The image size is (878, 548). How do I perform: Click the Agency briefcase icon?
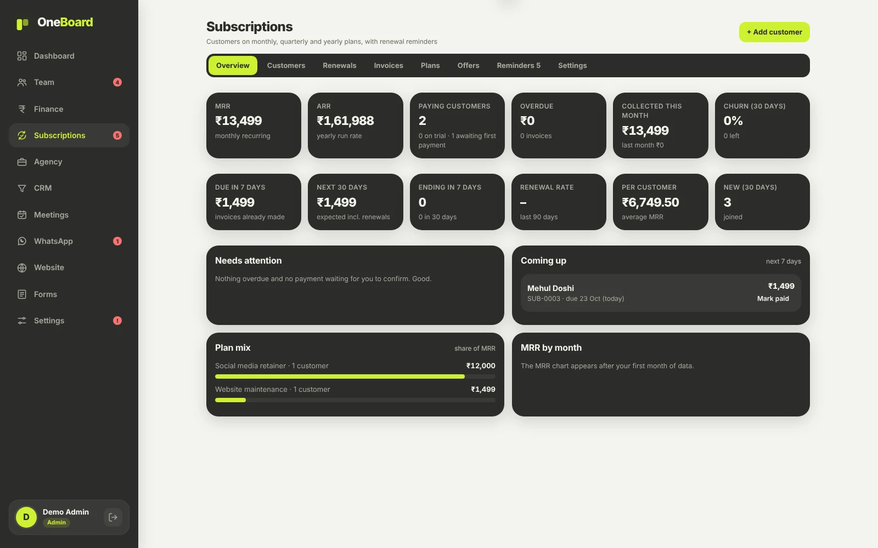pos(22,162)
